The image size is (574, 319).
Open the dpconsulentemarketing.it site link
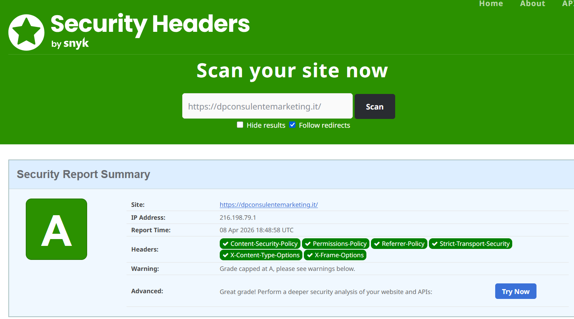click(269, 205)
